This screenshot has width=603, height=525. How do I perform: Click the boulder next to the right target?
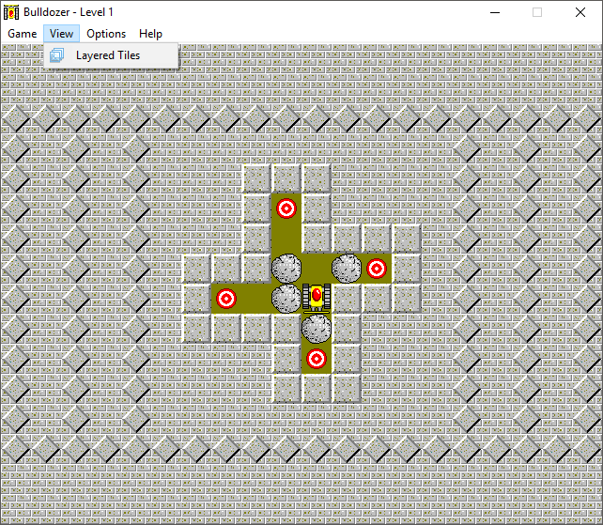click(347, 269)
